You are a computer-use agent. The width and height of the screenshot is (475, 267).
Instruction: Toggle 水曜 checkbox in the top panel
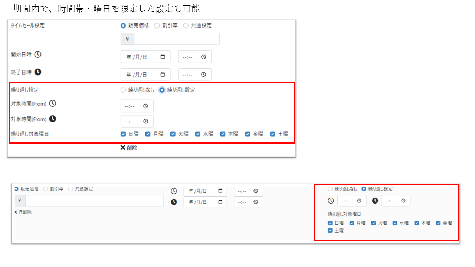tap(198, 134)
